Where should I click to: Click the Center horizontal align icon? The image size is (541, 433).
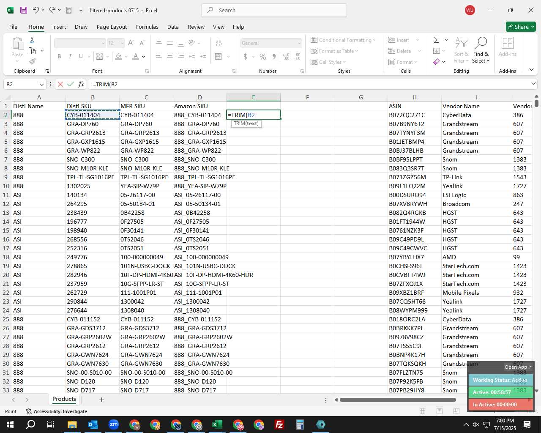(x=170, y=56)
